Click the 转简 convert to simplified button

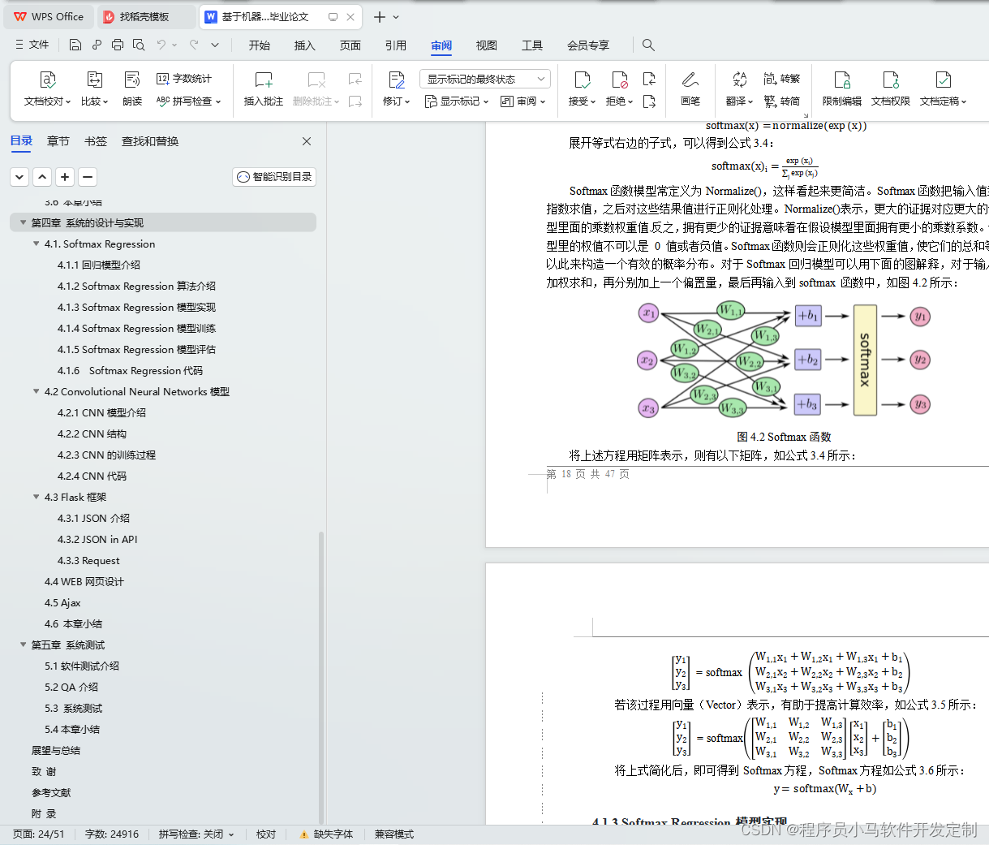pyautogui.click(x=782, y=101)
